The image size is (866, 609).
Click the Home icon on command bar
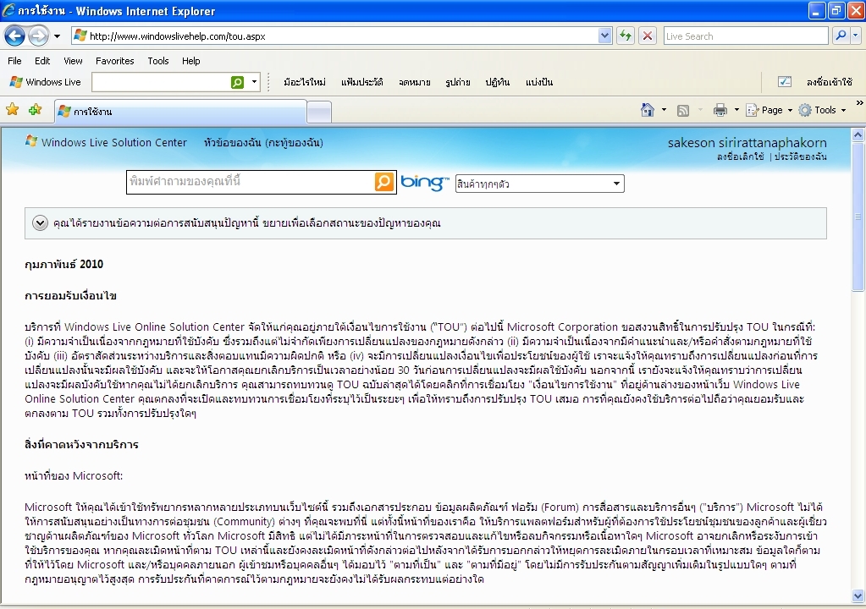[648, 110]
